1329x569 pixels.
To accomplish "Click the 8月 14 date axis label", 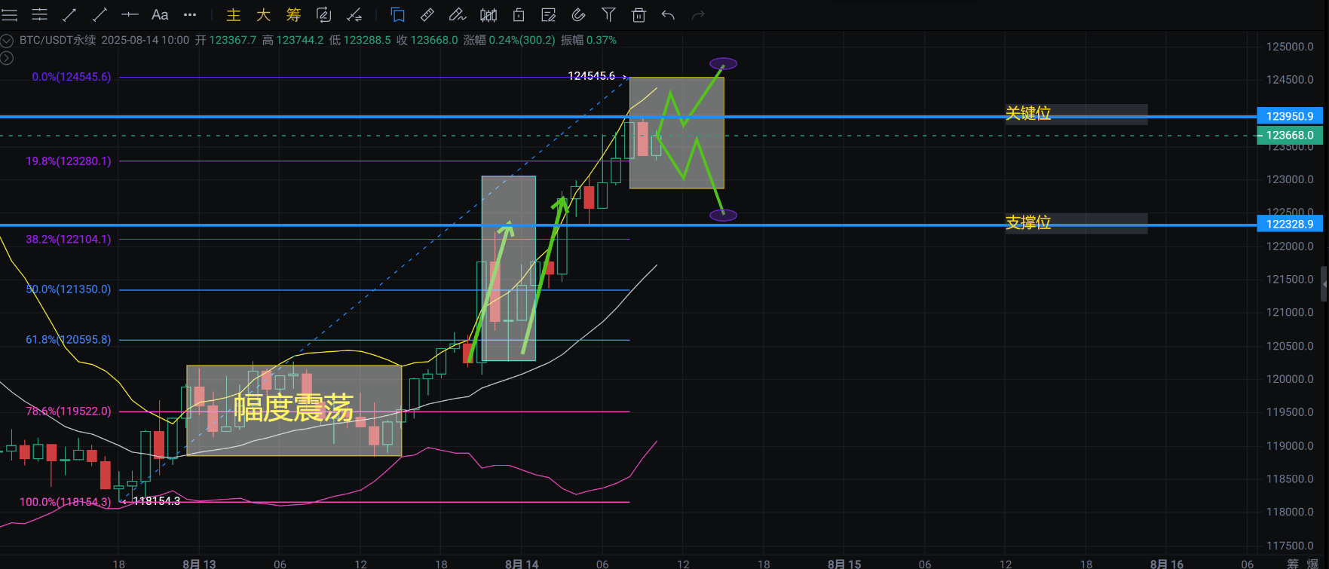I will pyautogui.click(x=522, y=563).
